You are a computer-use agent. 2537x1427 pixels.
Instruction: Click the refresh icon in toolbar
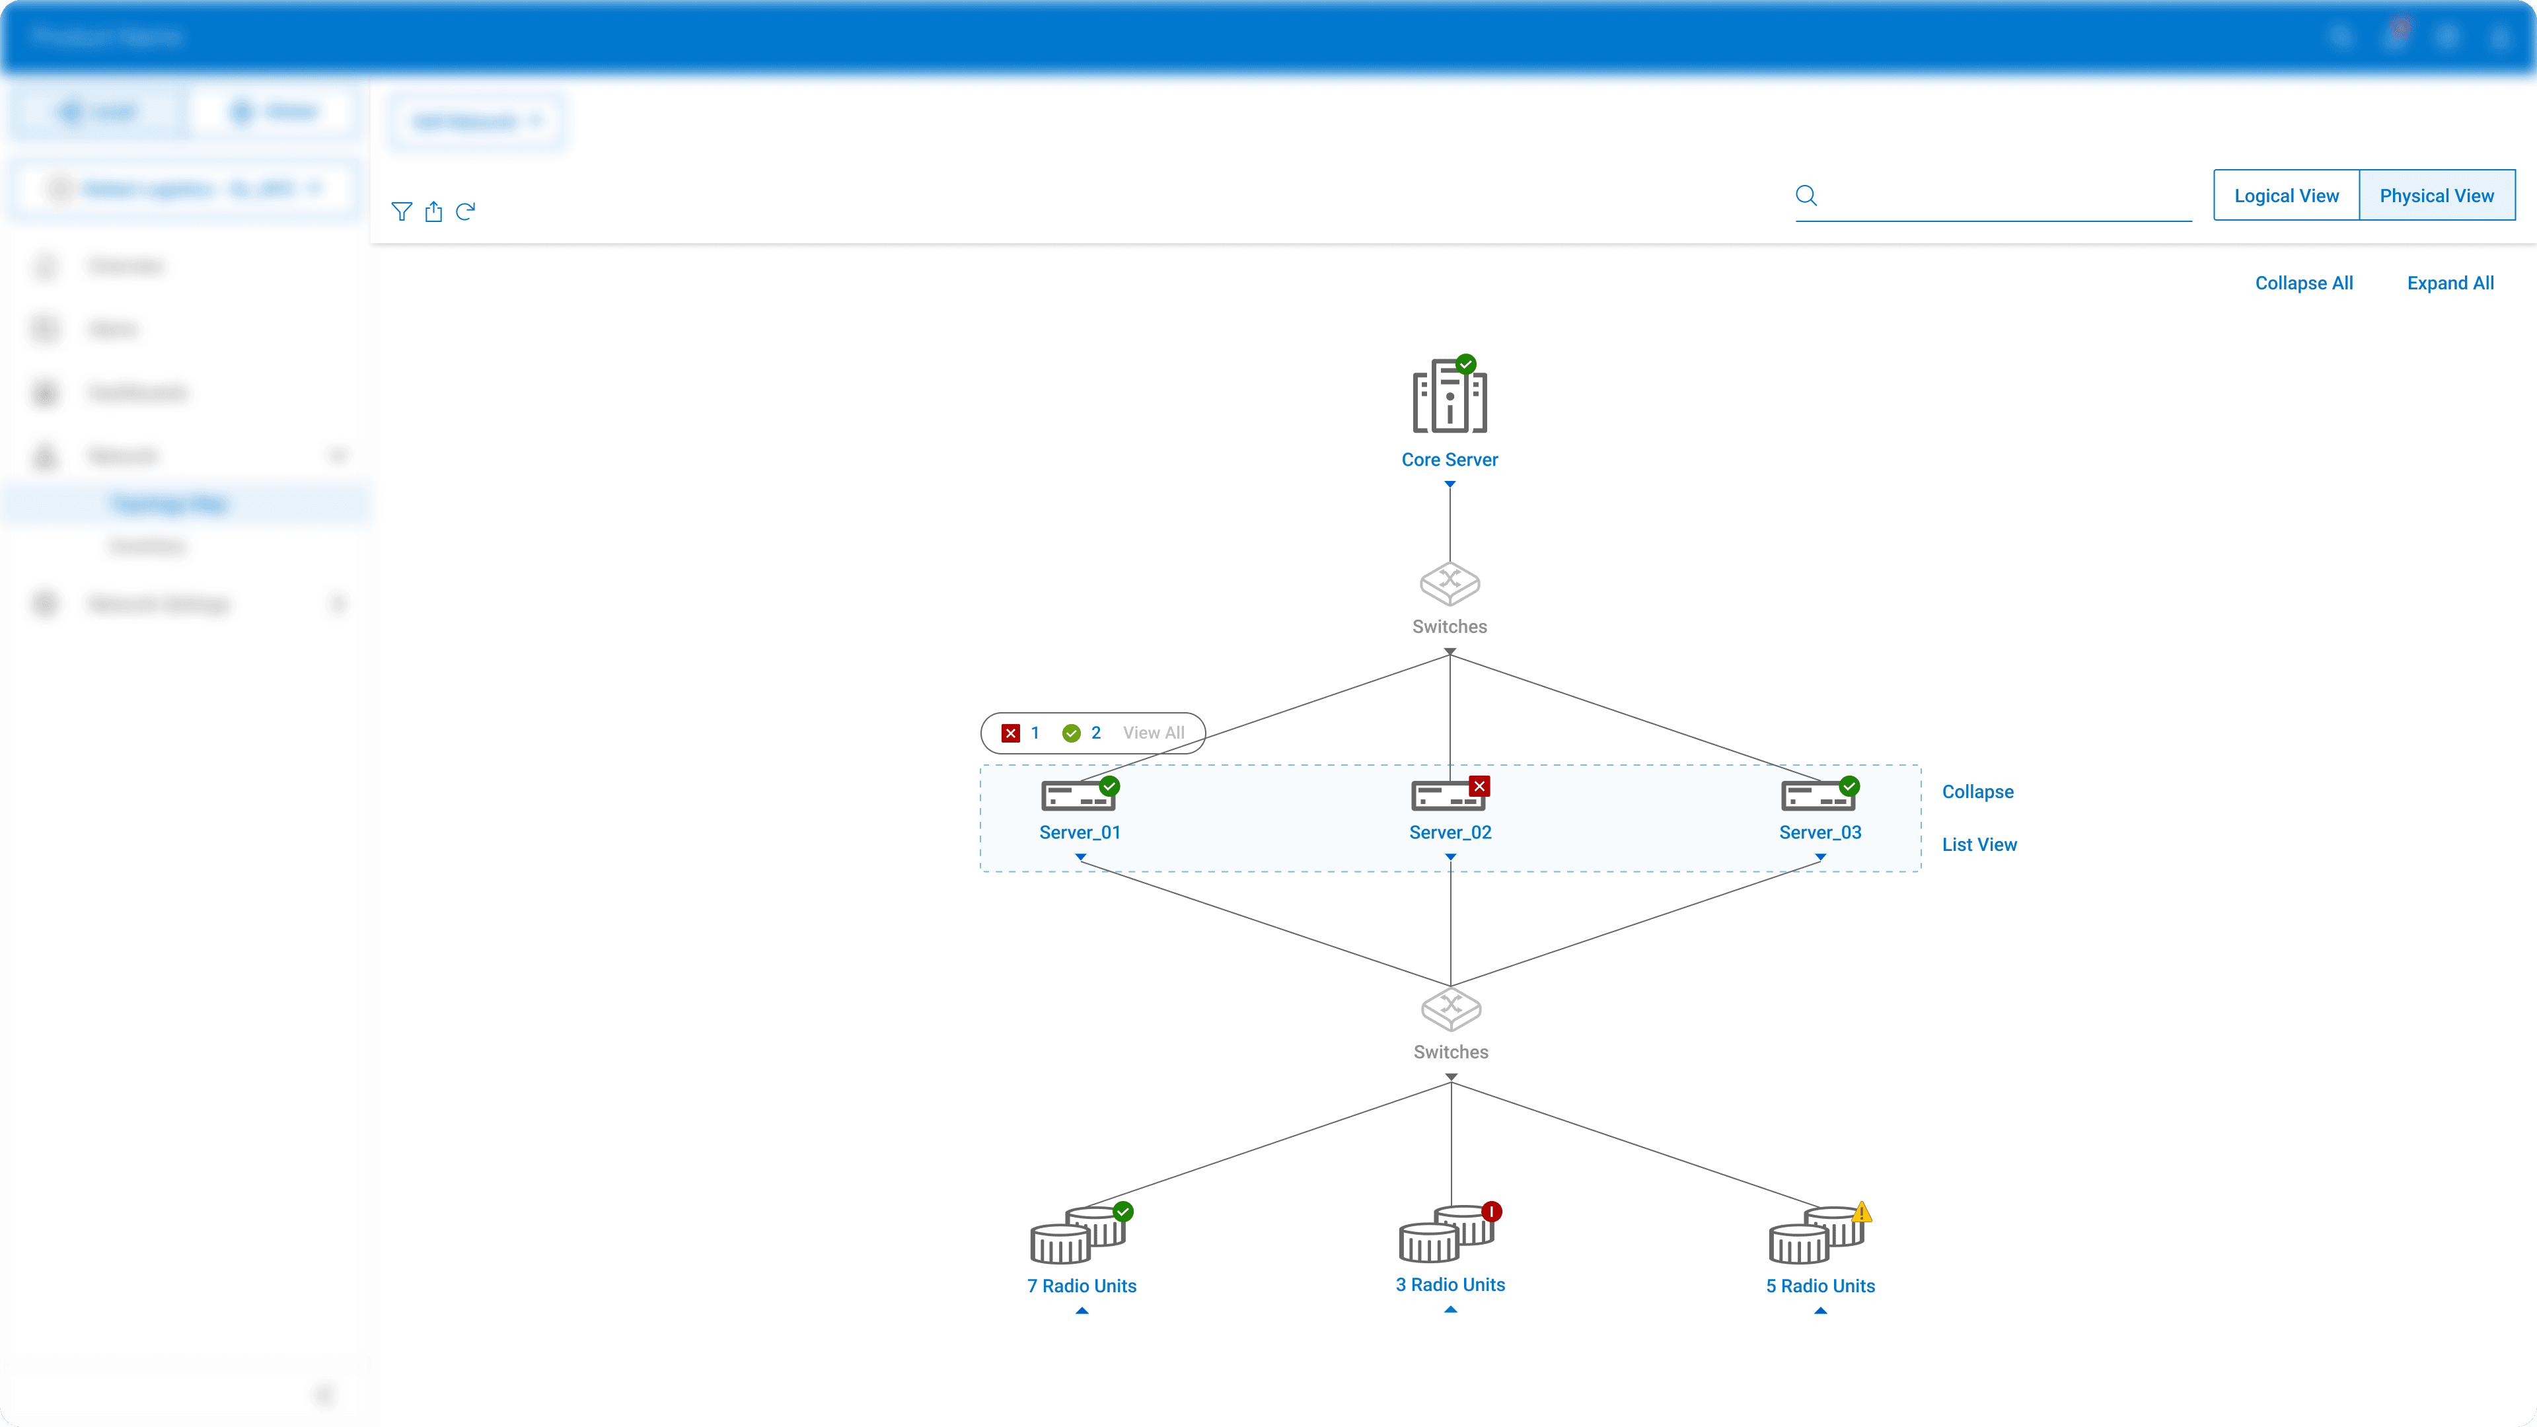(466, 211)
